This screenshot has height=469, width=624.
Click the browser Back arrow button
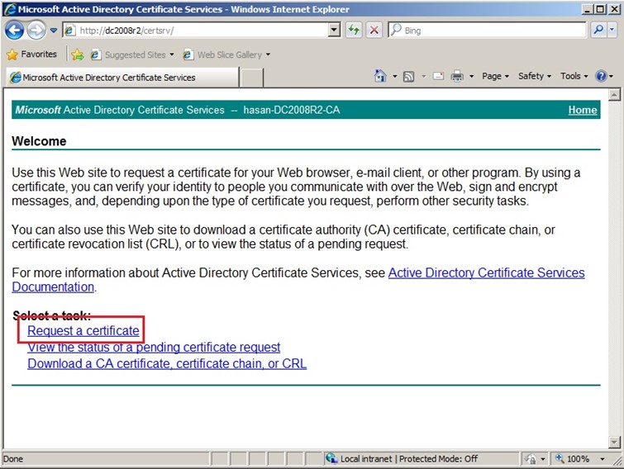point(14,31)
